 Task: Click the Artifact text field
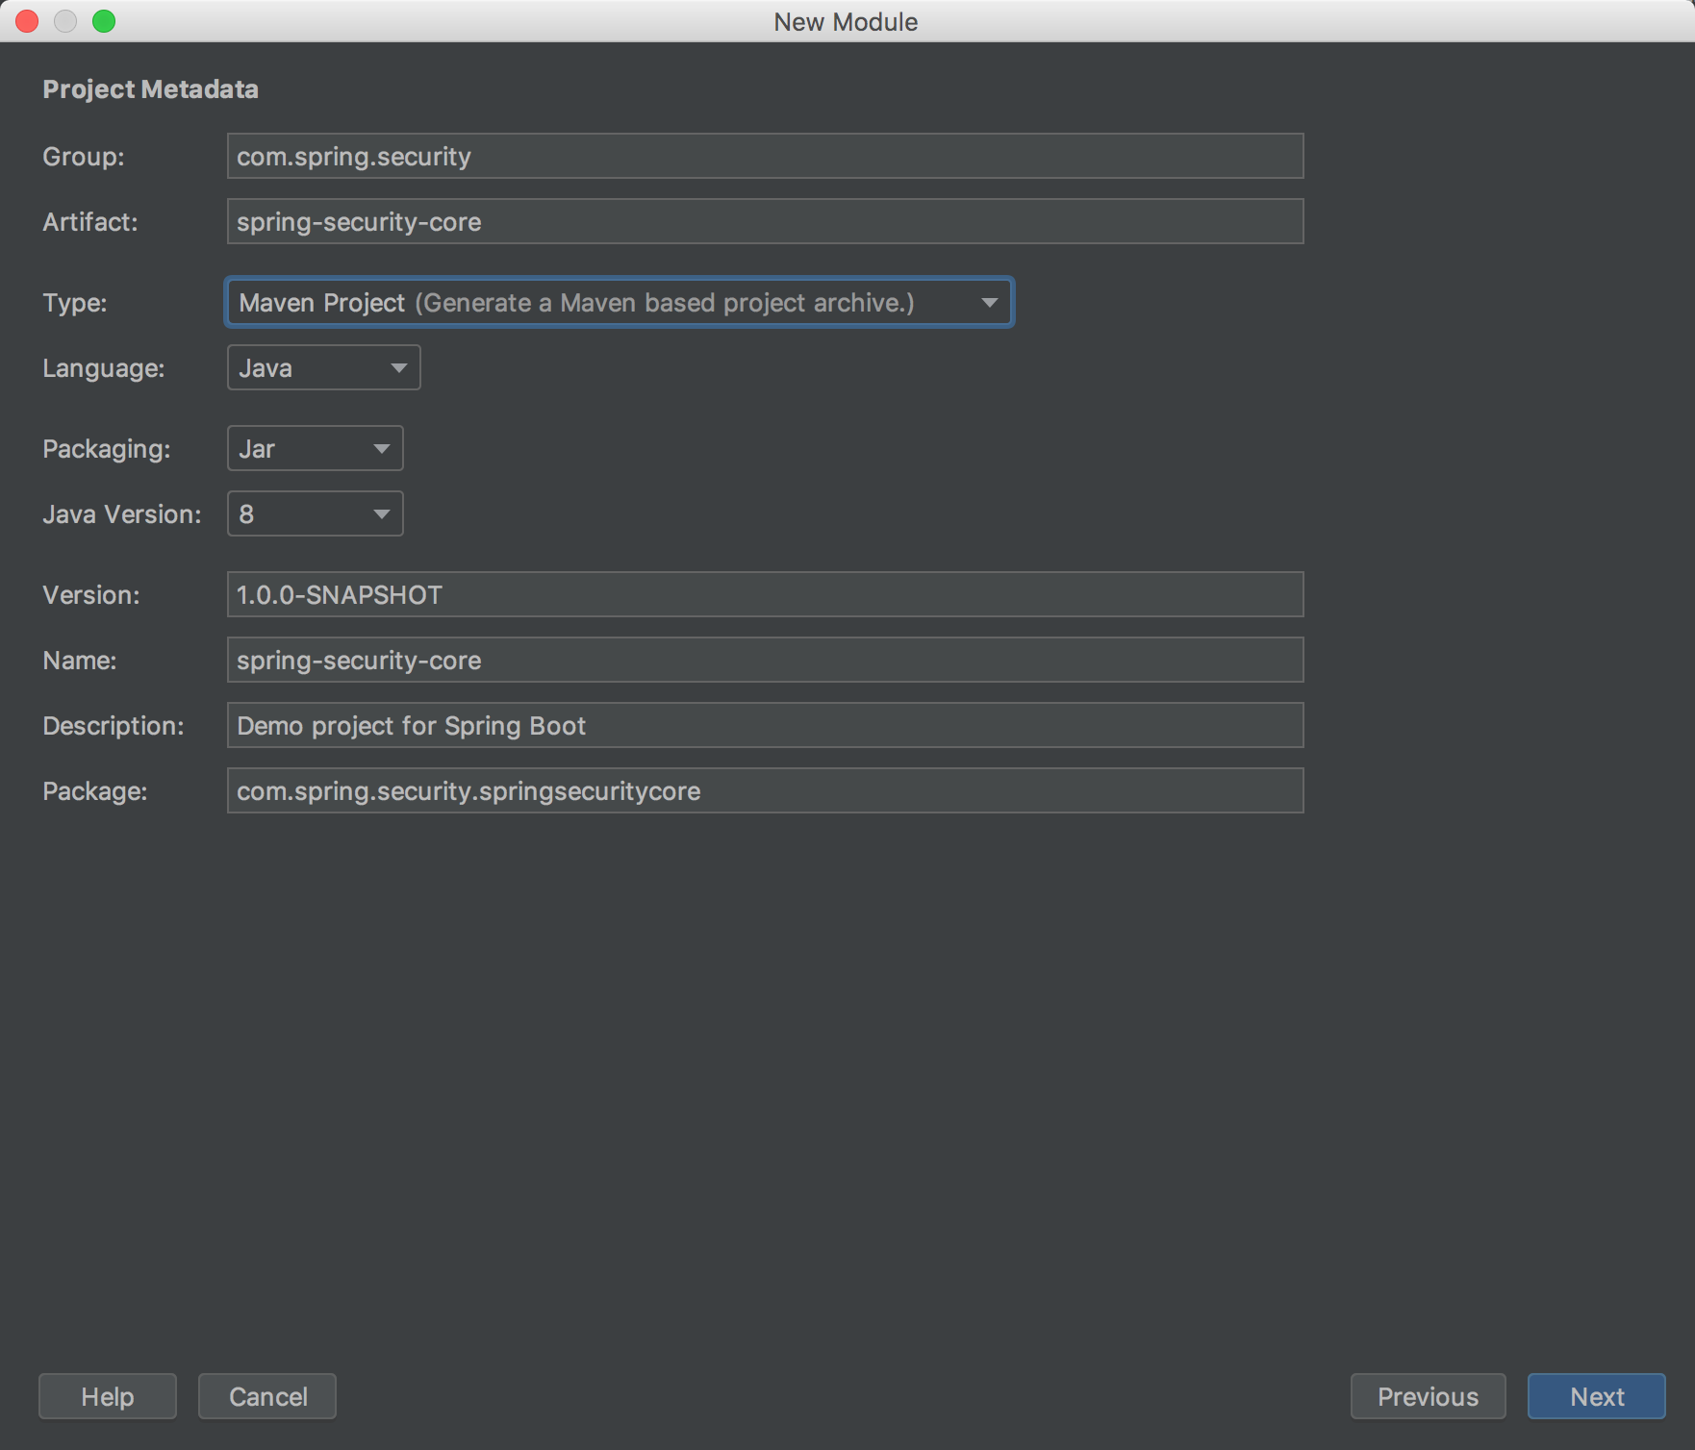coord(765,221)
